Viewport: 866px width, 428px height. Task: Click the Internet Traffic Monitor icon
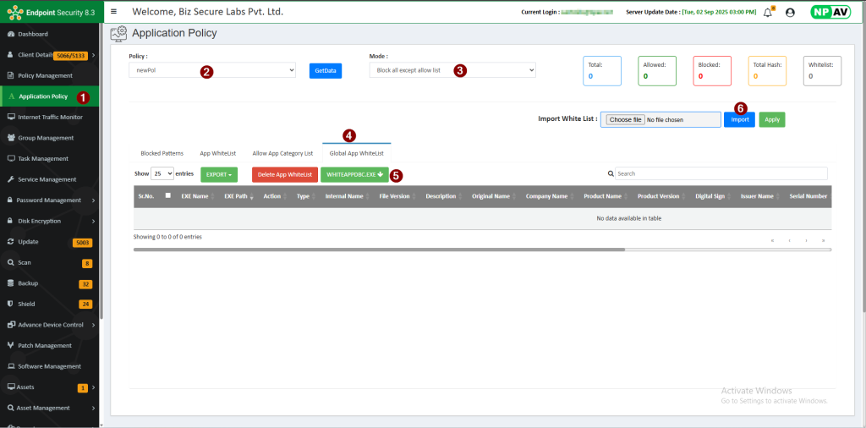coord(11,117)
